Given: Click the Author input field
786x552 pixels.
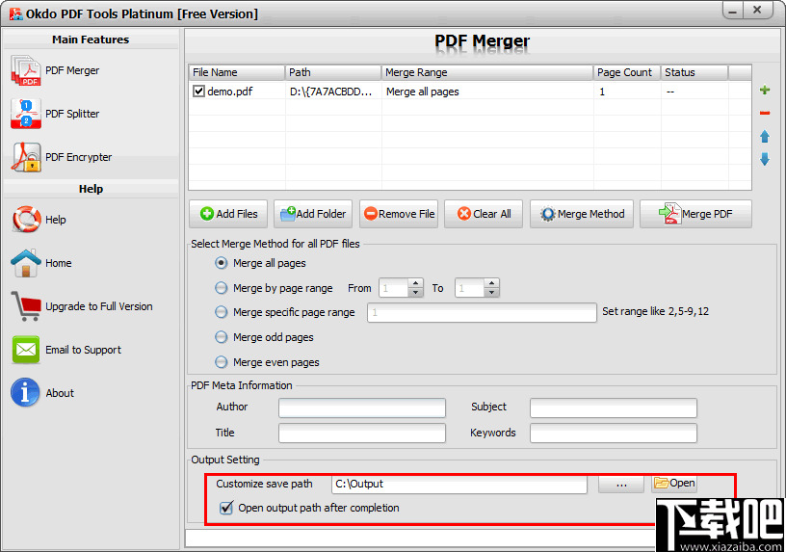Looking at the screenshot, I should [x=362, y=407].
